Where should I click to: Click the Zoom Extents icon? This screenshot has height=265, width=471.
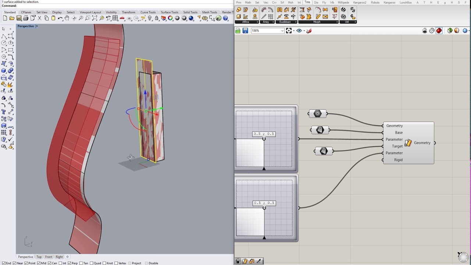tap(95, 18)
